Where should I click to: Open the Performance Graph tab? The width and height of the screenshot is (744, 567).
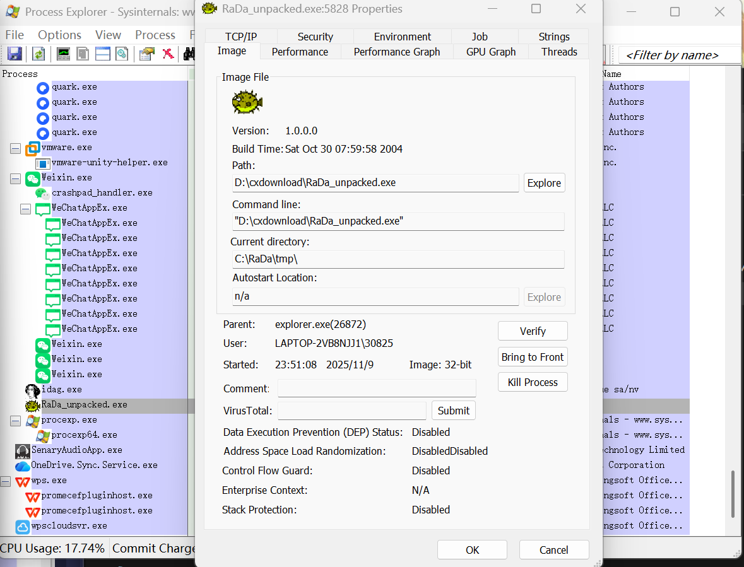pos(397,52)
